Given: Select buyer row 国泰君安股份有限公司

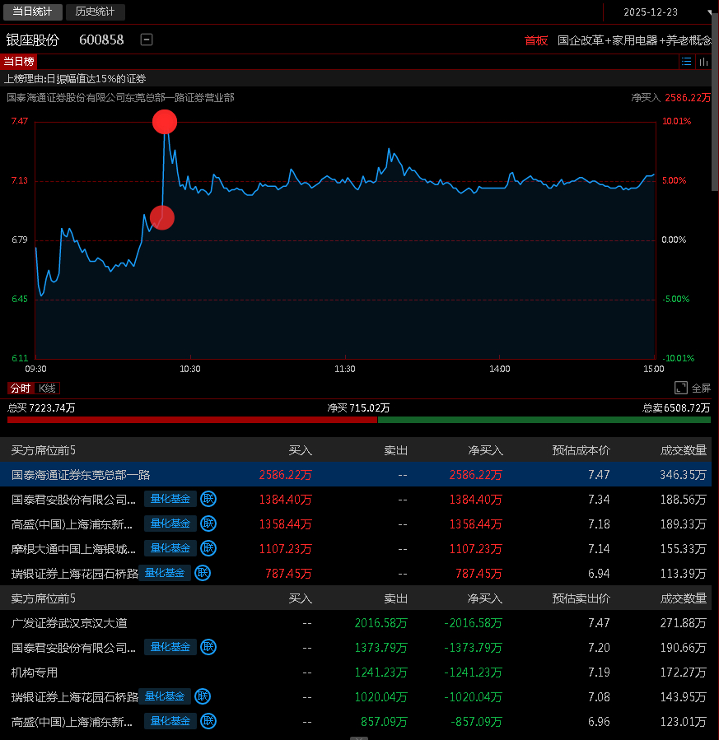Looking at the screenshot, I should 356,499.
